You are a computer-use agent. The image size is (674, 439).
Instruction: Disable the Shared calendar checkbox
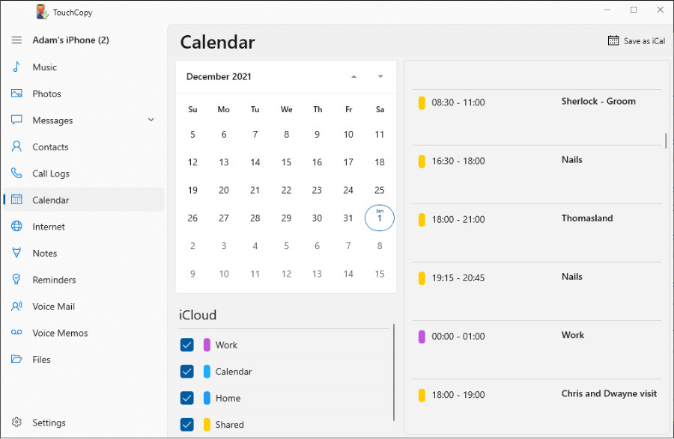[187, 424]
